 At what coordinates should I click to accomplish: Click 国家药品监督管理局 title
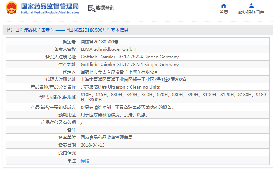tap(50, 6)
